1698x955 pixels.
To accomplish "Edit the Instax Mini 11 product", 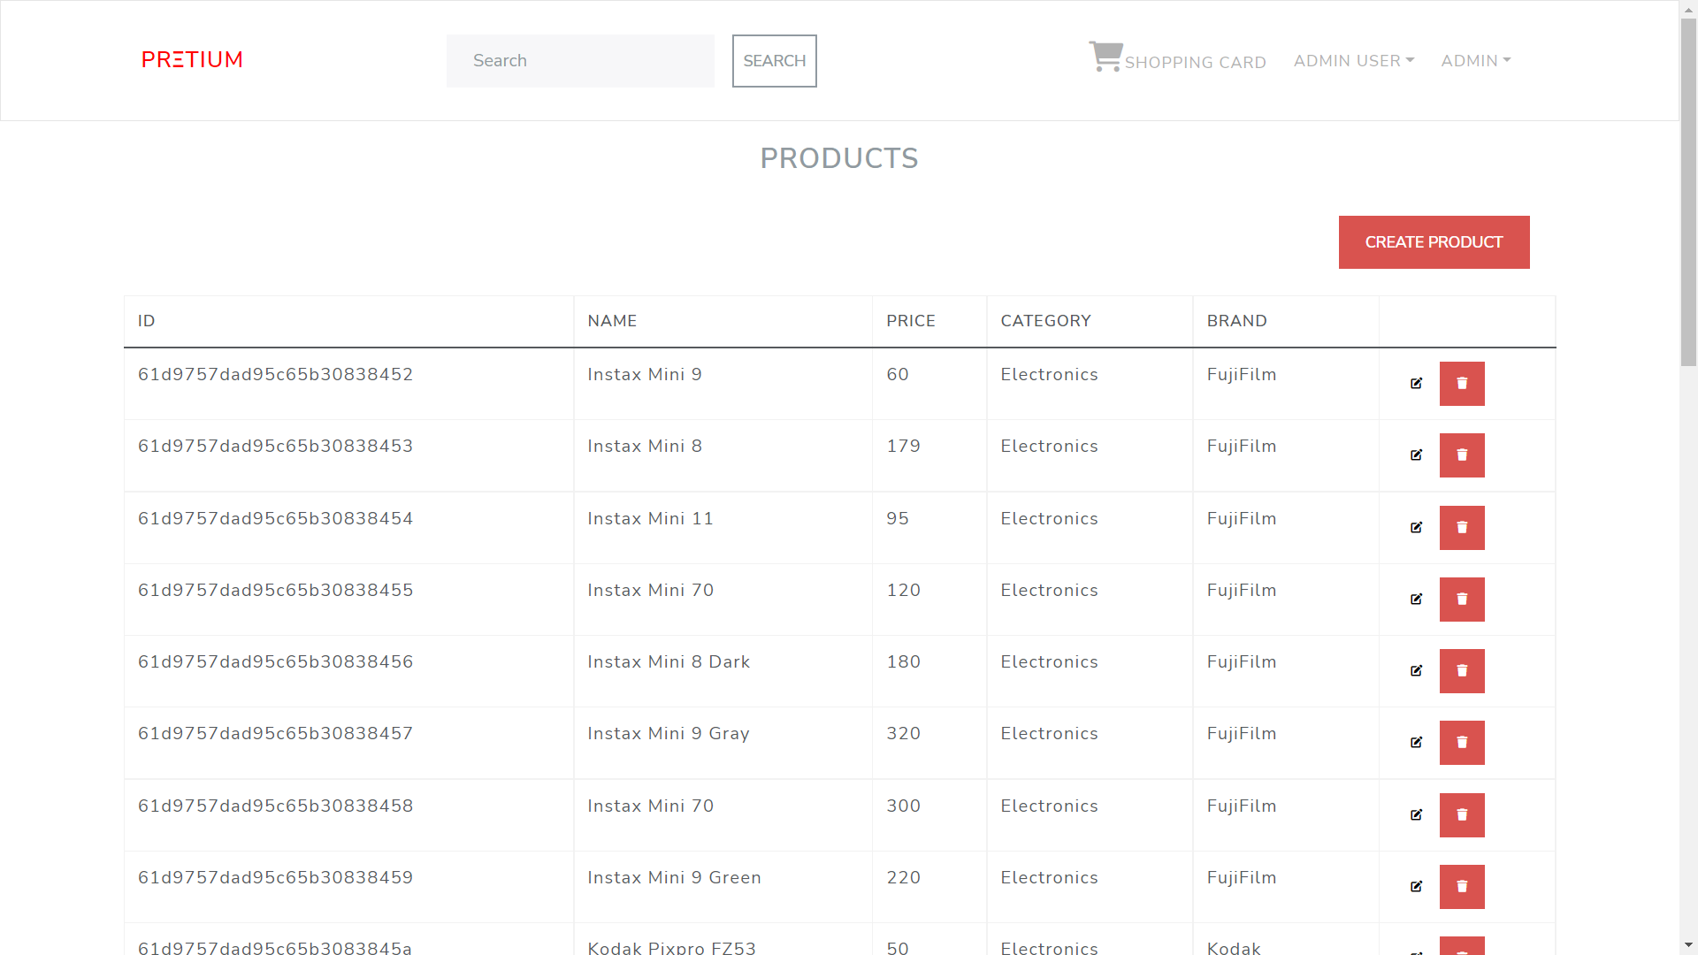I will click(1416, 527).
